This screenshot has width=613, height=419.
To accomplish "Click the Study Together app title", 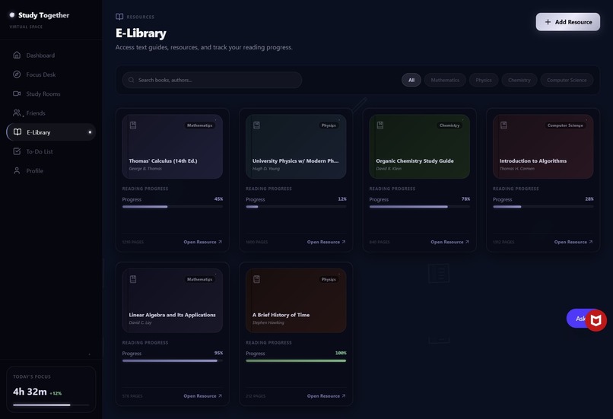I will (44, 15).
